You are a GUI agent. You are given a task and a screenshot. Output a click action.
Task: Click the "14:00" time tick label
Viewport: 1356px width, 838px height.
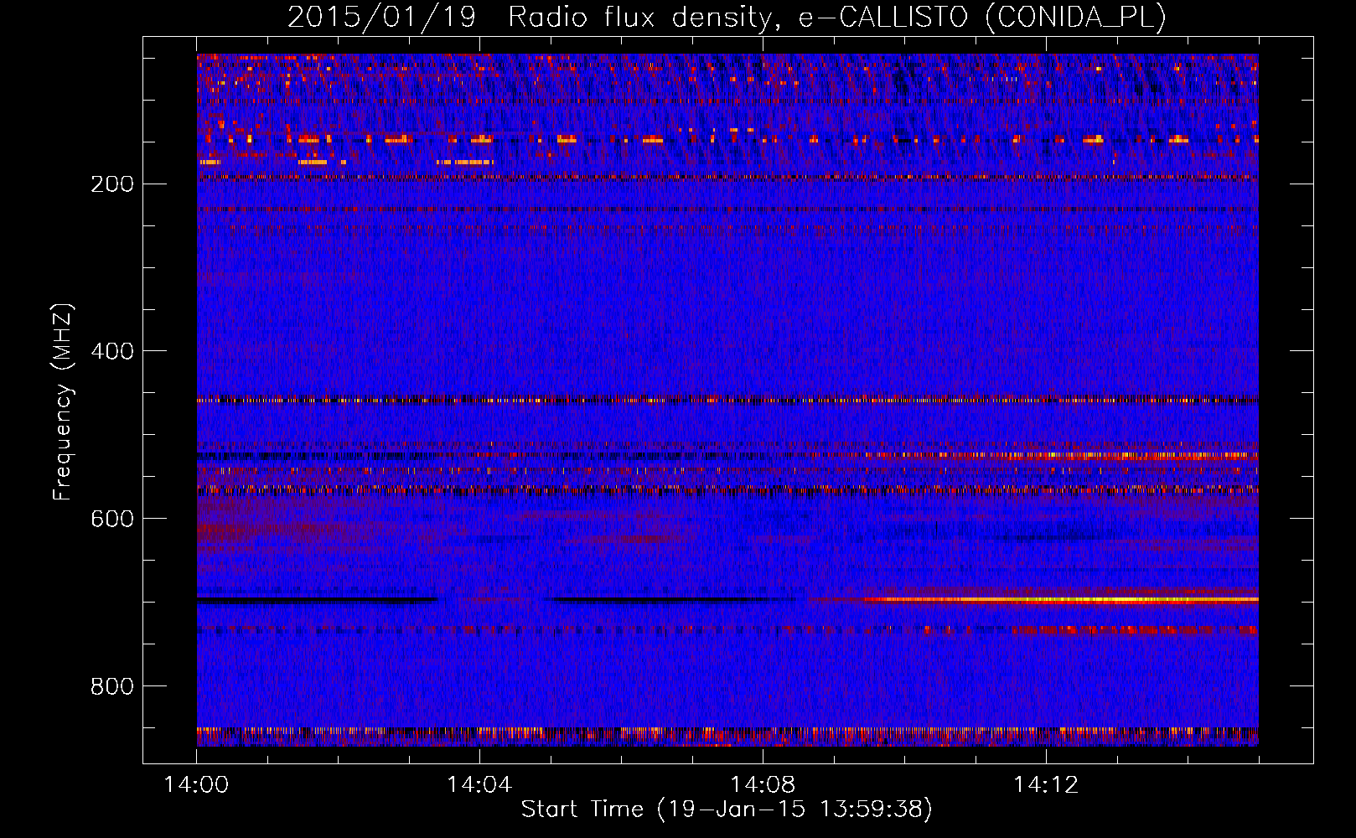(x=197, y=785)
